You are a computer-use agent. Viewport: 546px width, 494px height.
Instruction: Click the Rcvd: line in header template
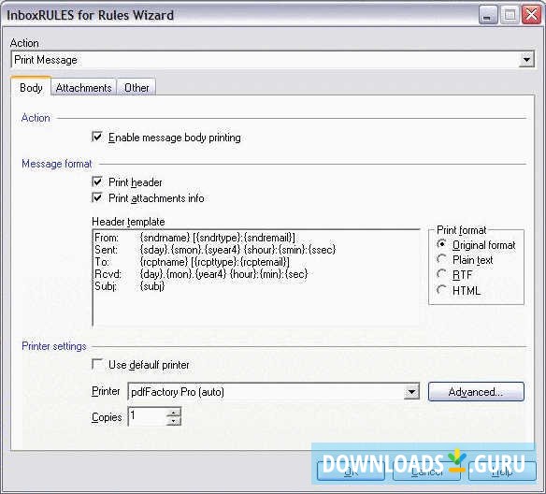tap(201, 274)
